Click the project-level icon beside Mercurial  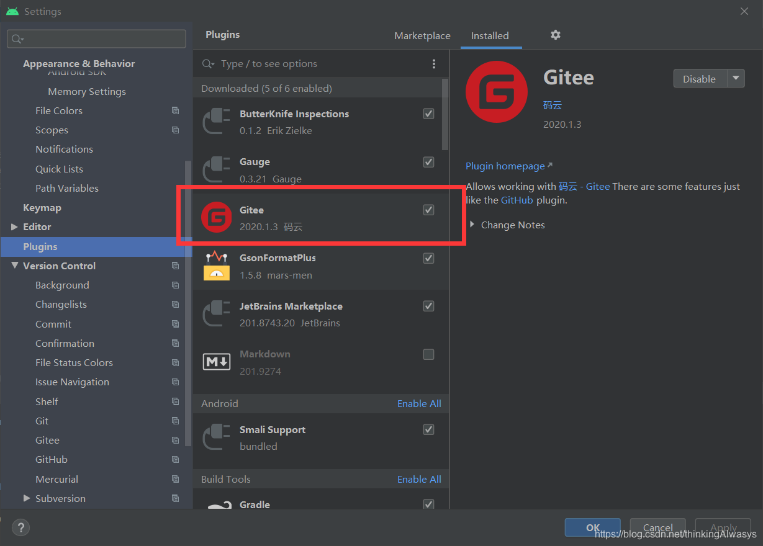coord(176,479)
